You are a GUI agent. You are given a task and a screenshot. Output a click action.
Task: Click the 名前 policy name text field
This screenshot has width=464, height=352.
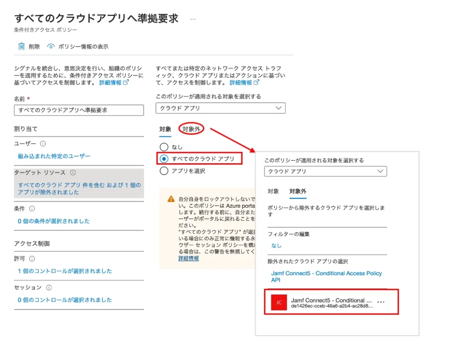point(79,110)
